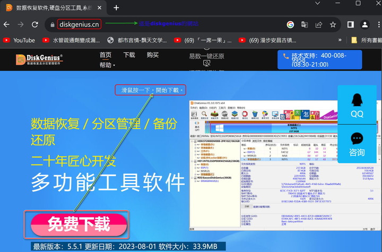
Task: Open the QQ contact widget
Action: (x=357, y=105)
